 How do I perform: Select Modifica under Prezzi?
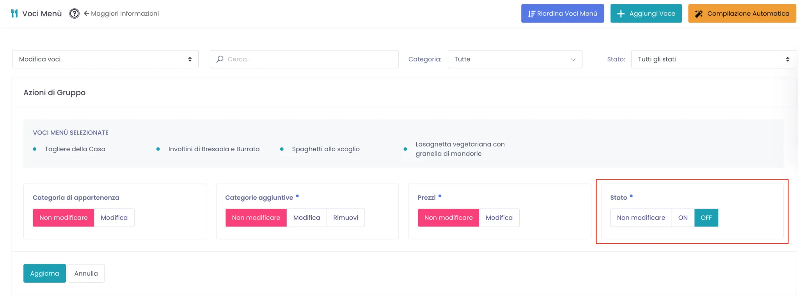(499, 218)
